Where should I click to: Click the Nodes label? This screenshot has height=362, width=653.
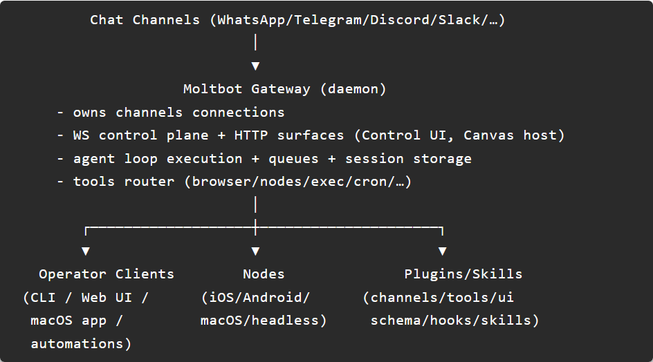click(264, 274)
